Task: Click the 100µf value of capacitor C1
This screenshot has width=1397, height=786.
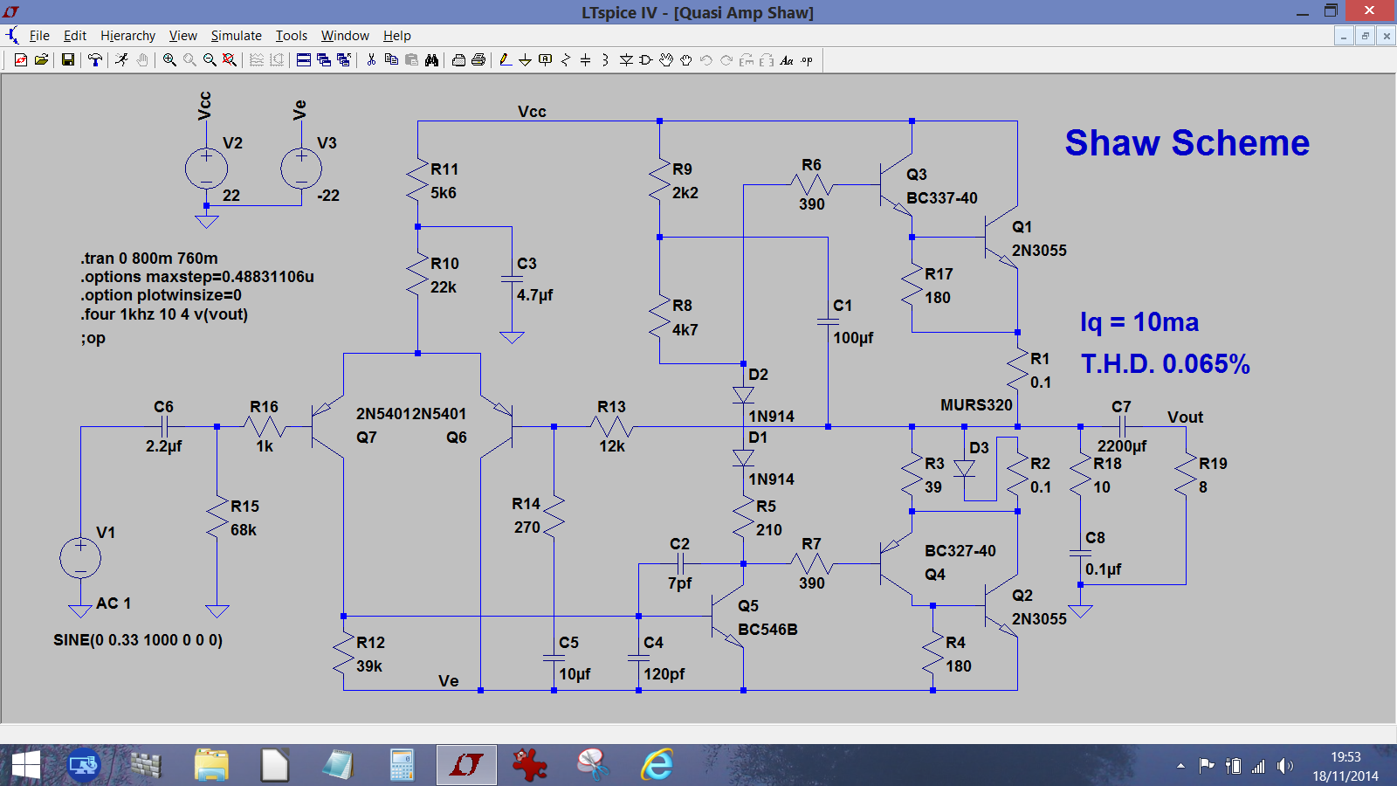Action: 853,338
